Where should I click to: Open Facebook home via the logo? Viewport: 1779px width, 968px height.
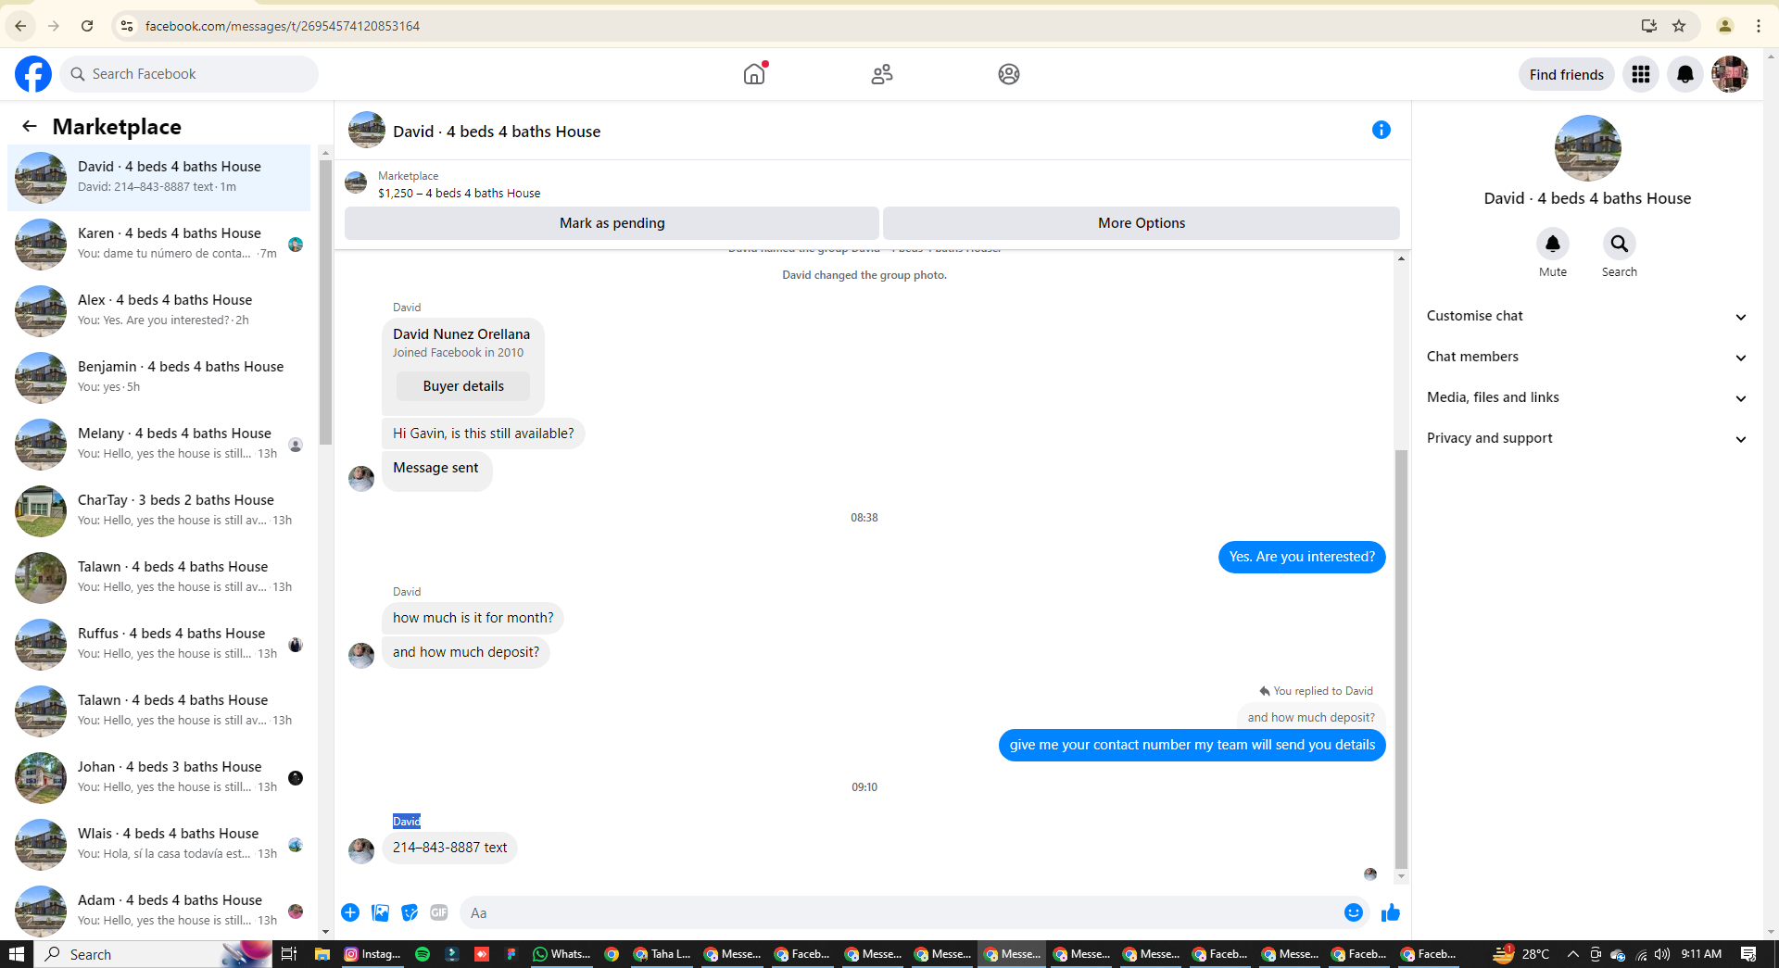click(x=33, y=74)
